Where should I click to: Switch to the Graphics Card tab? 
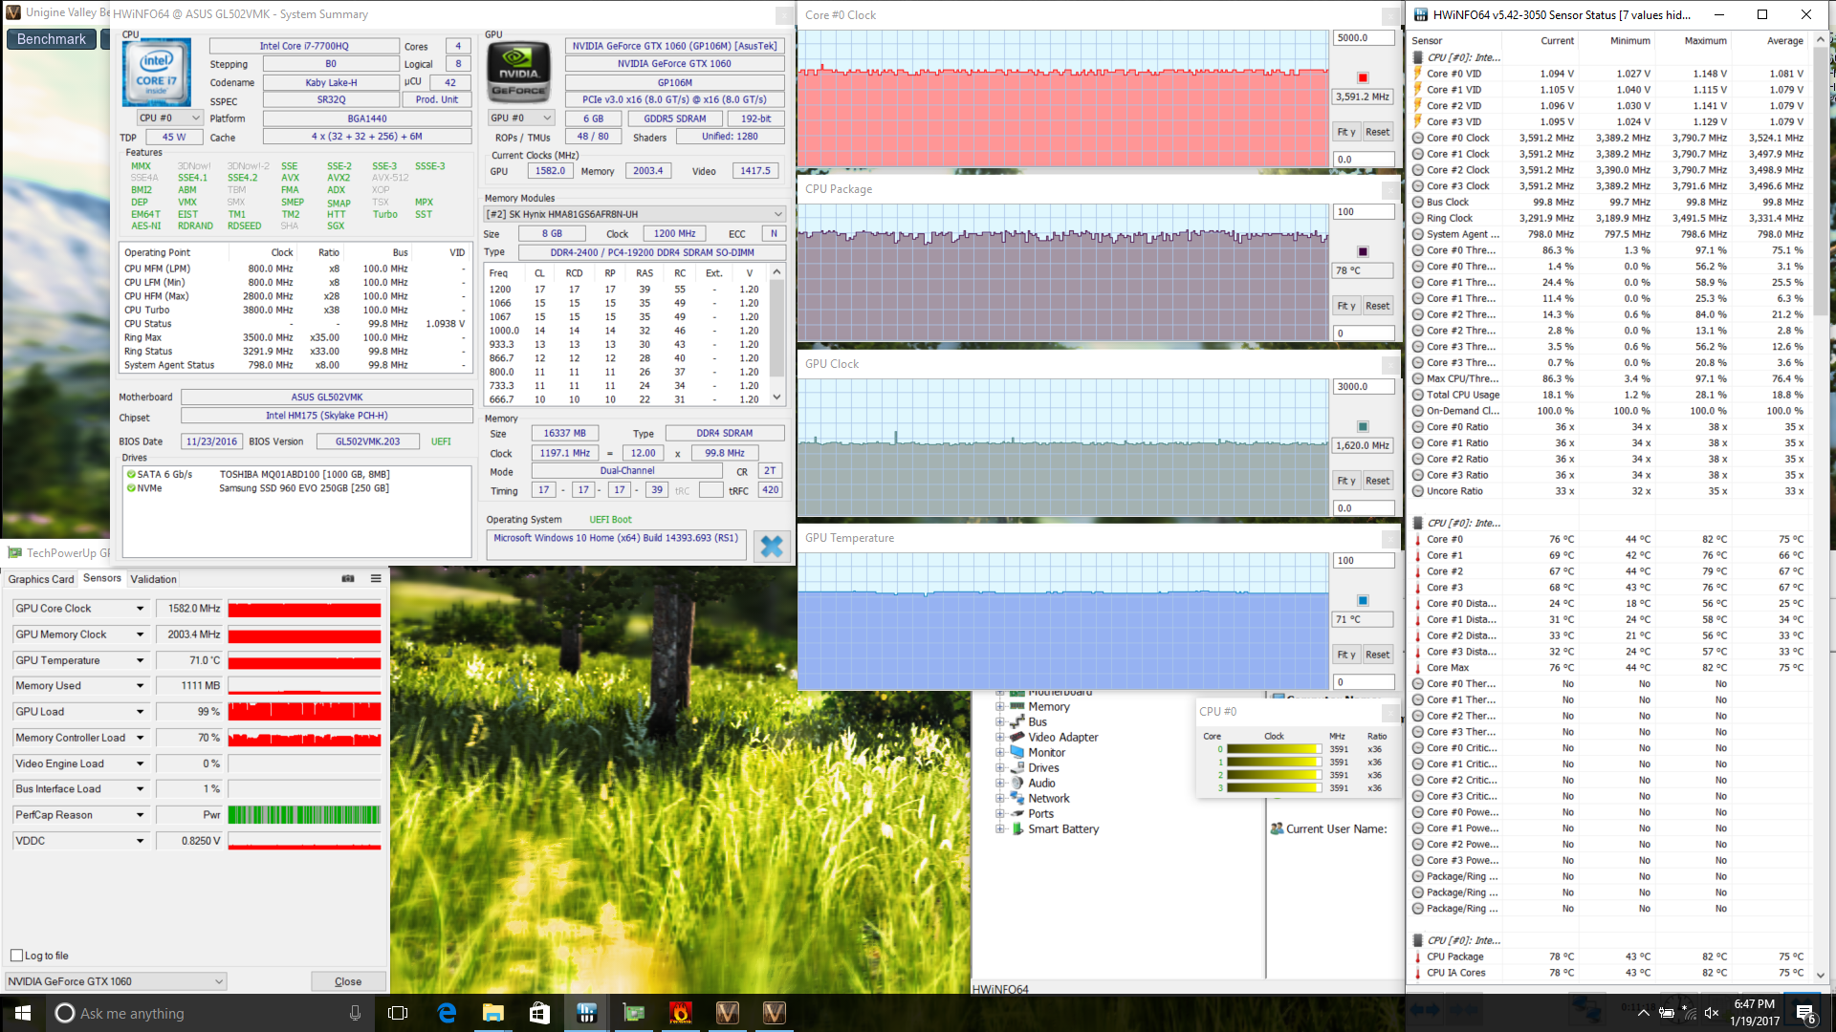click(41, 579)
